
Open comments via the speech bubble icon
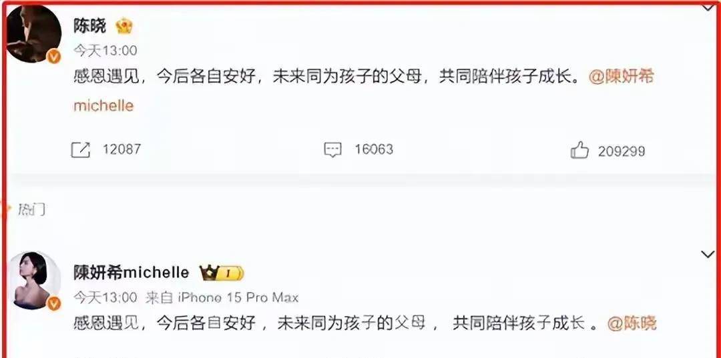332,150
